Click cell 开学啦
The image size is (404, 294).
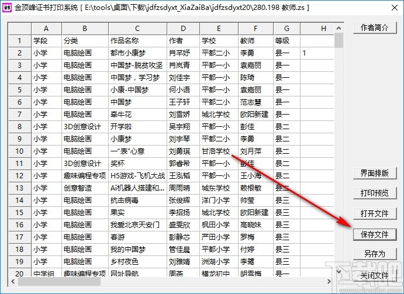click(137, 126)
